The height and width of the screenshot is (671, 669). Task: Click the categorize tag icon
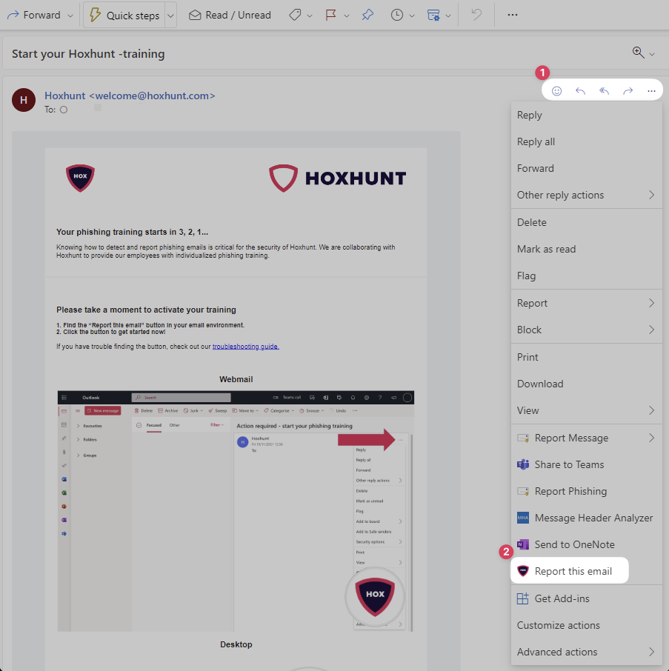[x=295, y=15]
